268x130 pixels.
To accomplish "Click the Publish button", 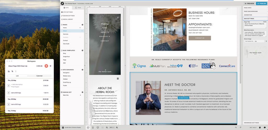I will [x=262, y=3].
